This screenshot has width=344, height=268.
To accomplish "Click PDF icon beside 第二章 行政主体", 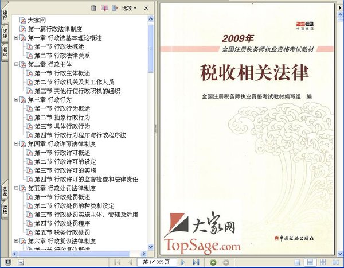I will (23, 64).
